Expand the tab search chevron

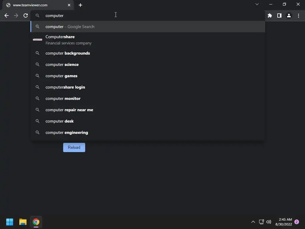point(257,4)
